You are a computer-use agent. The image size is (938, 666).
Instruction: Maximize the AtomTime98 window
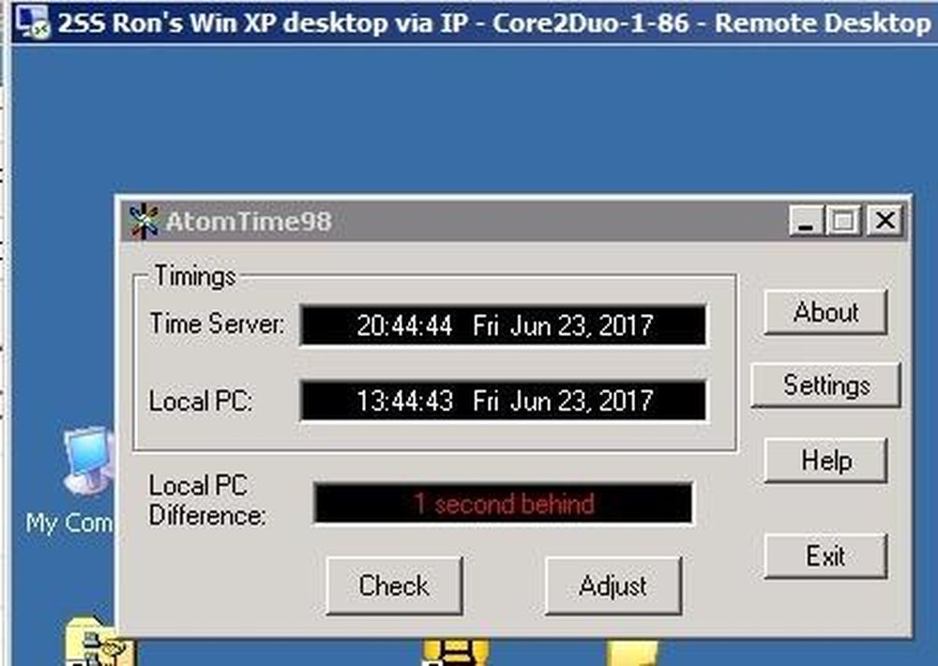point(843,220)
